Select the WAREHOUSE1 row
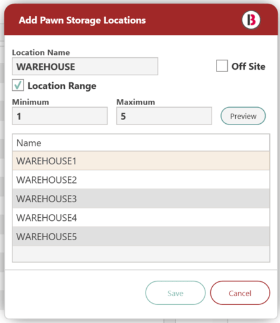The width and height of the screenshot is (280, 323). [141, 161]
